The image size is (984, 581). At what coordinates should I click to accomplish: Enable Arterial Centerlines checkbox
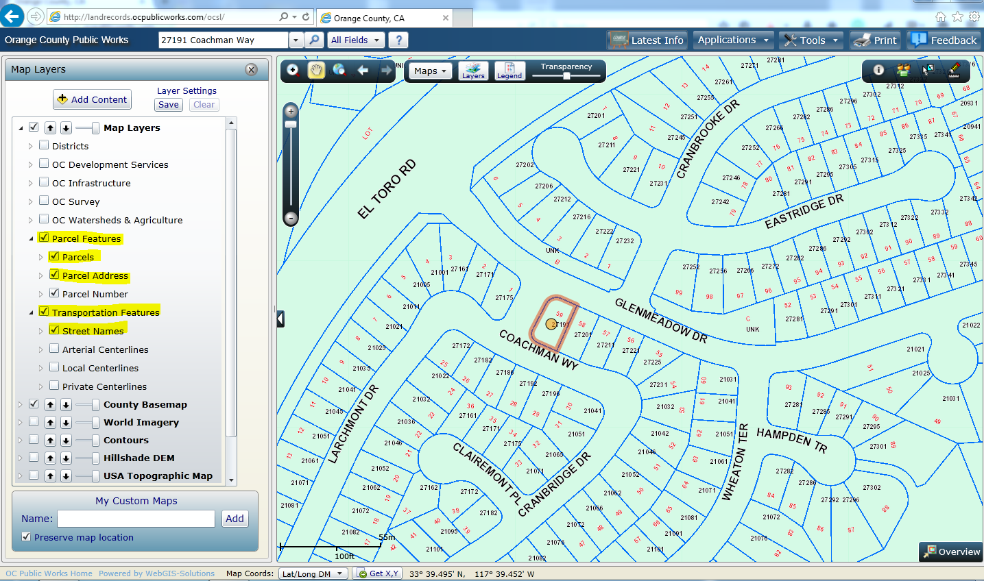[54, 349]
